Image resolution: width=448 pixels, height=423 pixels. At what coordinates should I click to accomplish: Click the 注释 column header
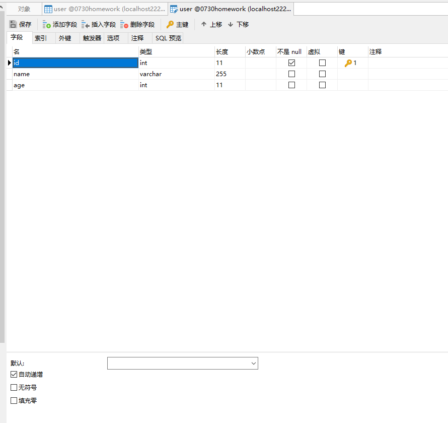[408, 52]
